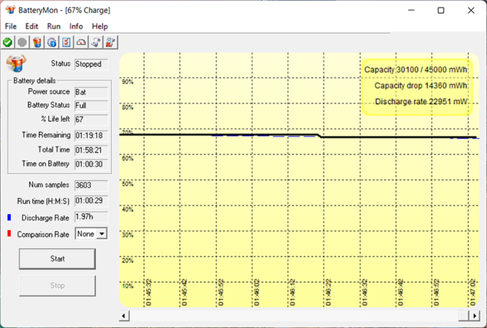Click the gray octagon stop monitoring icon
The image size is (487, 328).
22,42
